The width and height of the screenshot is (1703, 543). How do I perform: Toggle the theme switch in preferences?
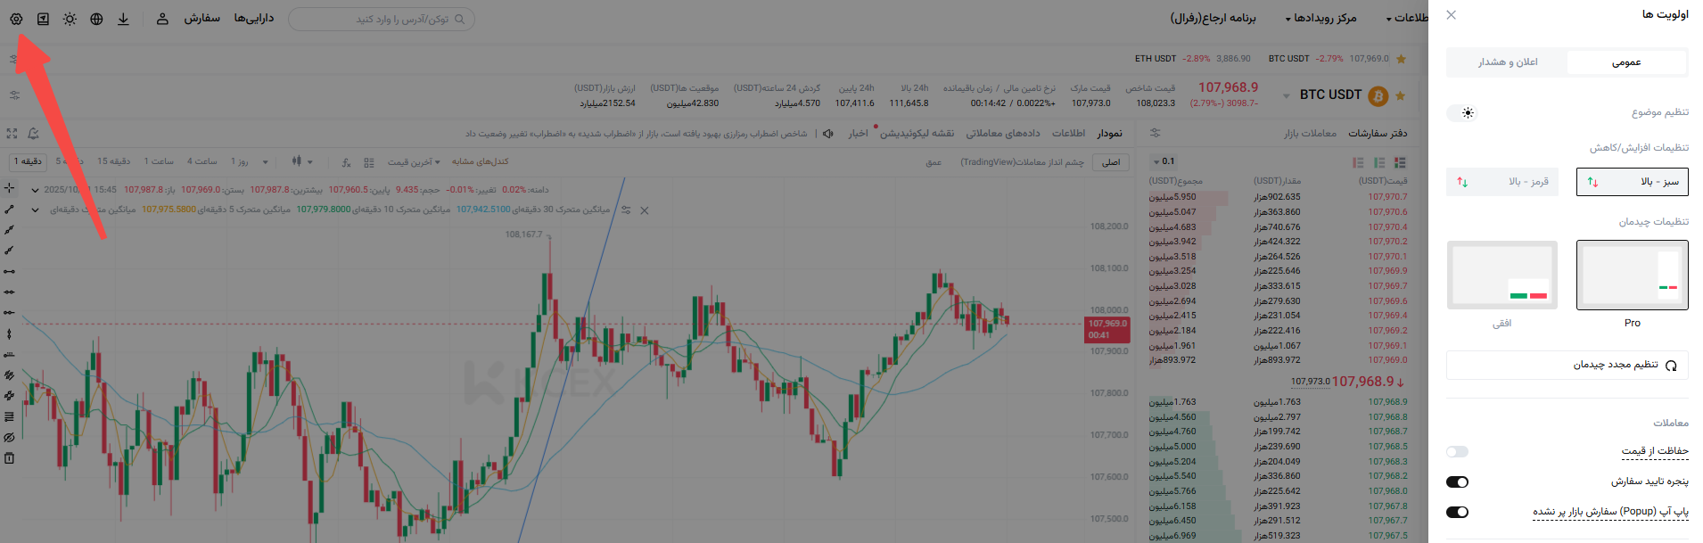click(1461, 113)
